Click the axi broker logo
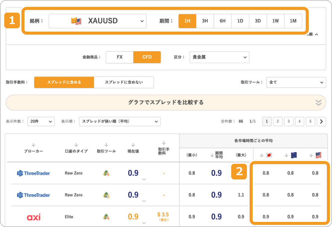 pos(34,217)
